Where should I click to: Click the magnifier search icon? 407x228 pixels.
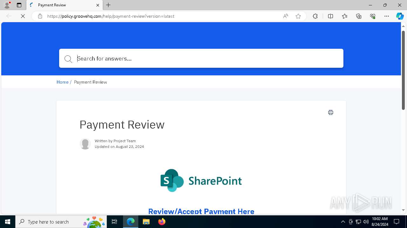point(68,59)
